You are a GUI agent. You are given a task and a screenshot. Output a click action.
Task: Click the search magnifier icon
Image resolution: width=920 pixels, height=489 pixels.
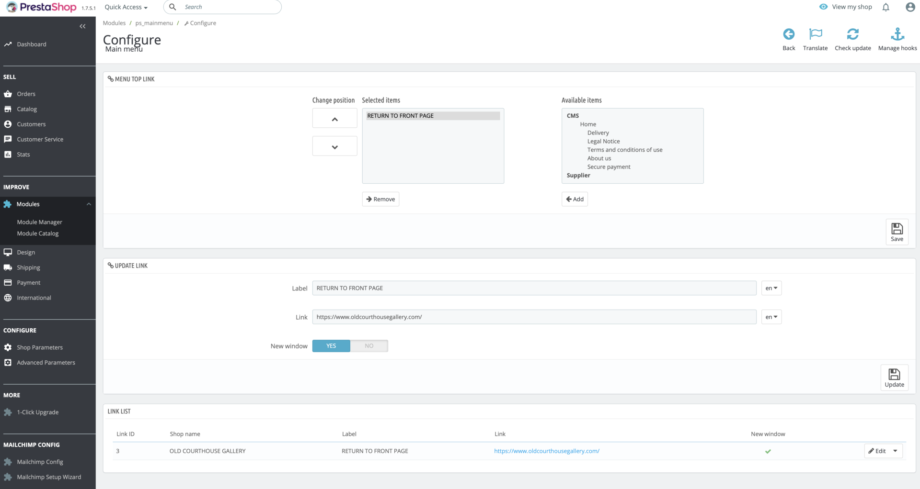(x=172, y=7)
